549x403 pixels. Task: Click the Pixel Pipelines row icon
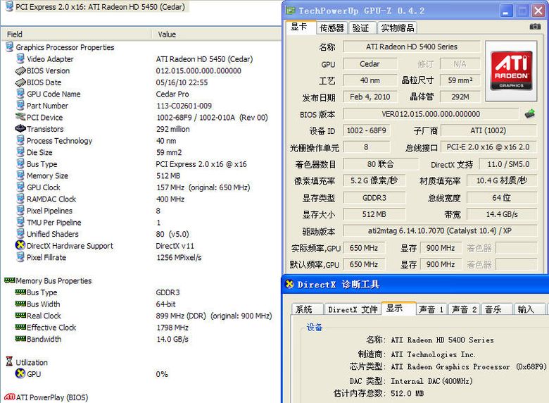click(x=20, y=210)
